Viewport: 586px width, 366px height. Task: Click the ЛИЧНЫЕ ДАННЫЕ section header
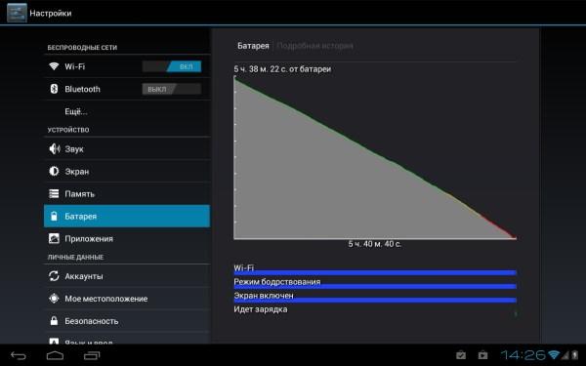[75, 257]
